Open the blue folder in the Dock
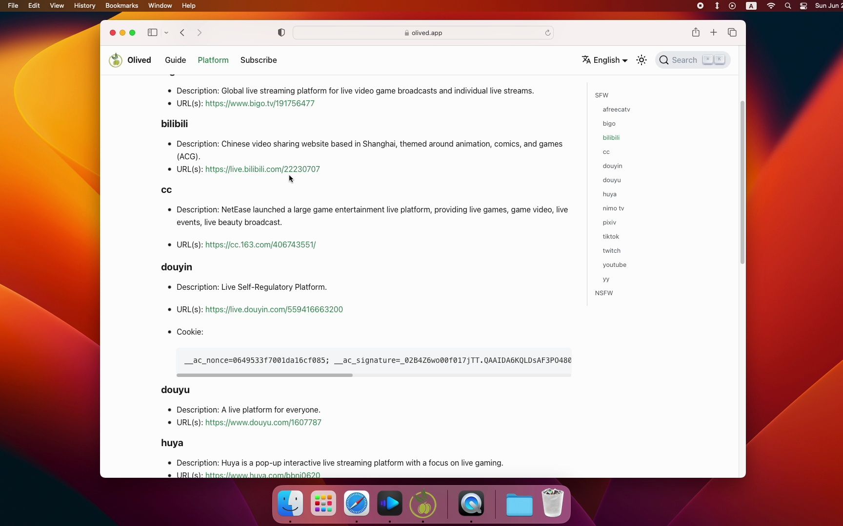 pyautogui.click(x=520, y=505)
